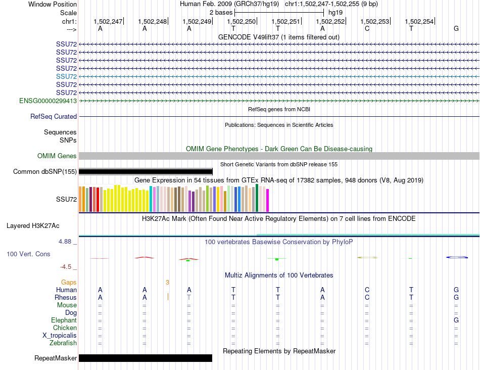The image size is (480, 370).
Task: Open Publications: Sequences in Scientific Articles title
Action: tap(279, 125)
